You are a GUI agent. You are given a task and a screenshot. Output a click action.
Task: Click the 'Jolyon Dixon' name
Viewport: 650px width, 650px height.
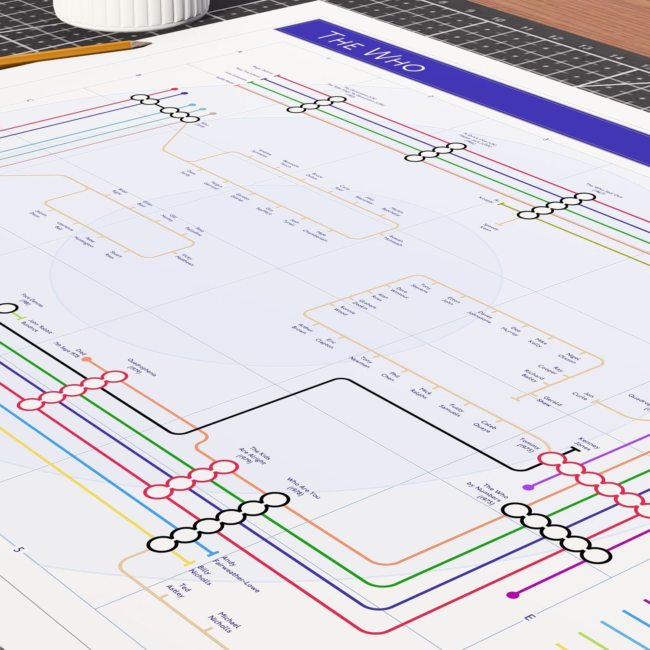(x=37, y=213)
